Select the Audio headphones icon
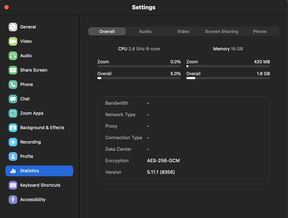The height and width of the screenshot is (218, 288). (x=13, y=56)
